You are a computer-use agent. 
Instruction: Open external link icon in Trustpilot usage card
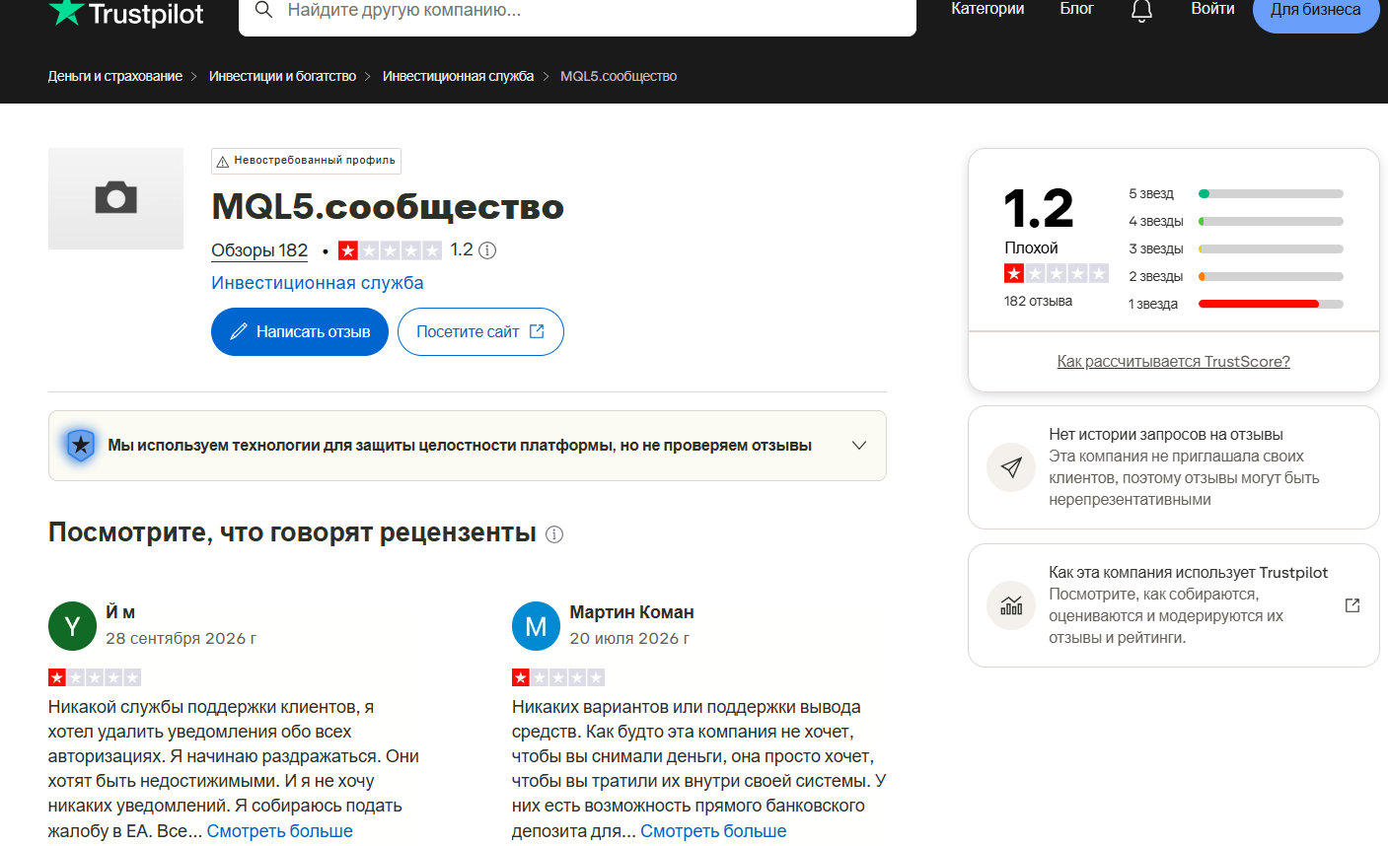click(x=1352, y=605)
